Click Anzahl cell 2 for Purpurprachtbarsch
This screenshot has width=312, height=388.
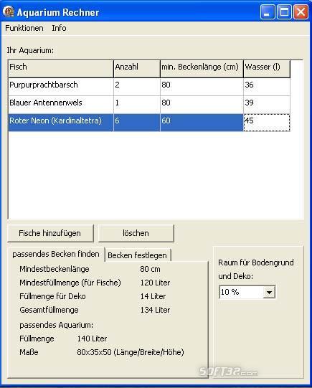[137, 87]
